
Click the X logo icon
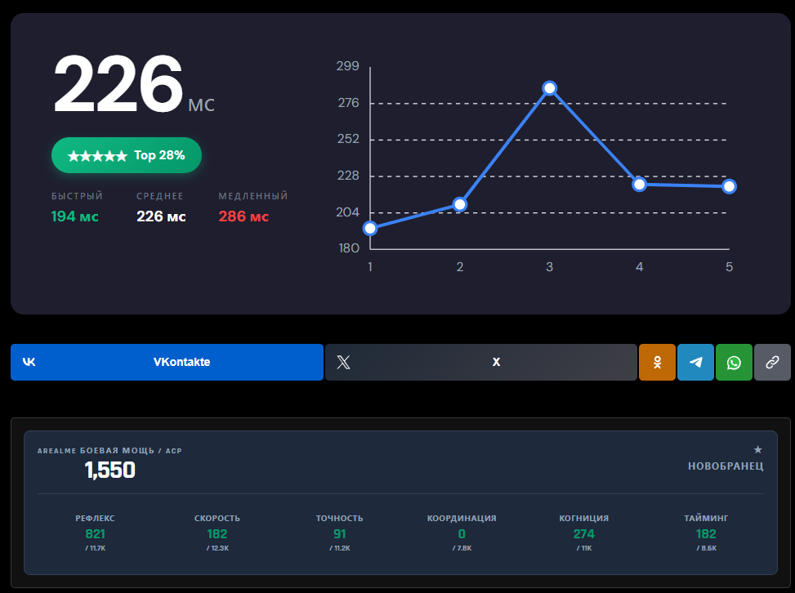[x=343, y=362]
